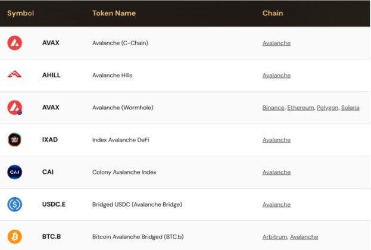This screenshot has height=250, width=371.
Task: Select the Index Avalanche DeFi token name
Action: click(x=120, y=140)
